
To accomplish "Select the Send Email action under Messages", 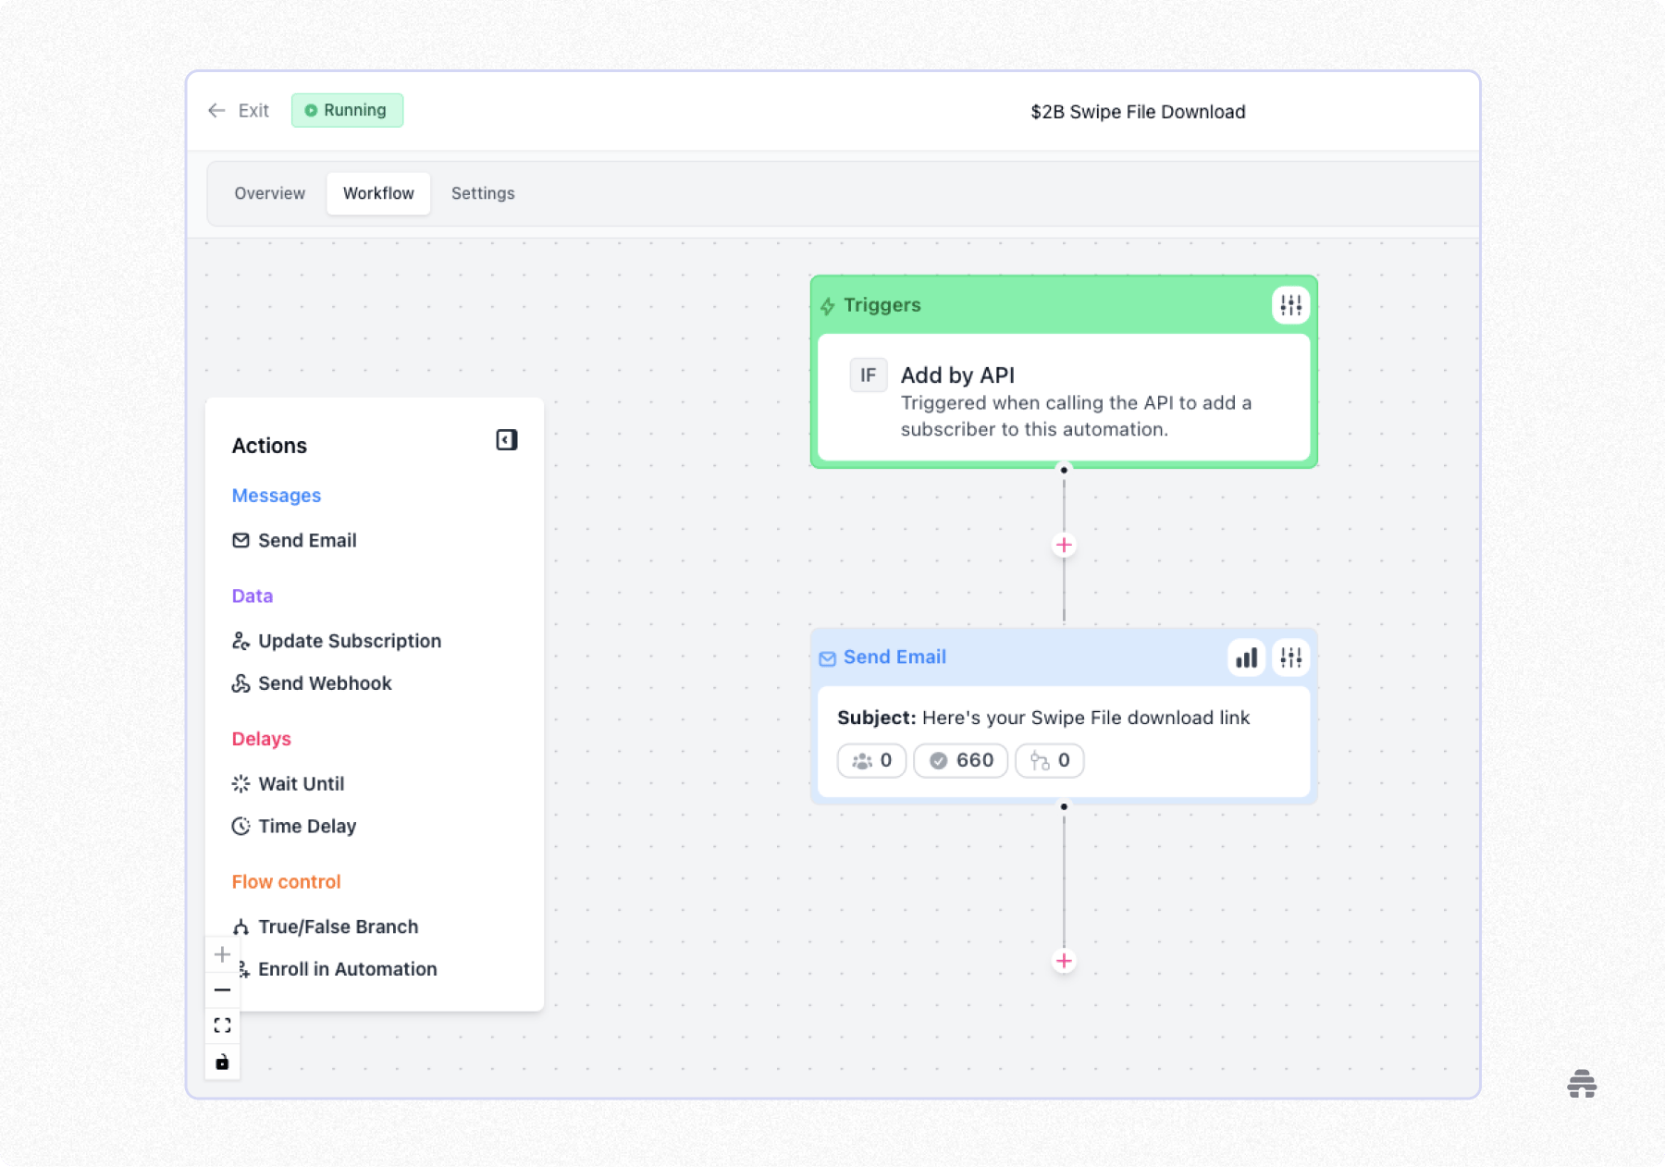I will (306, 540).
